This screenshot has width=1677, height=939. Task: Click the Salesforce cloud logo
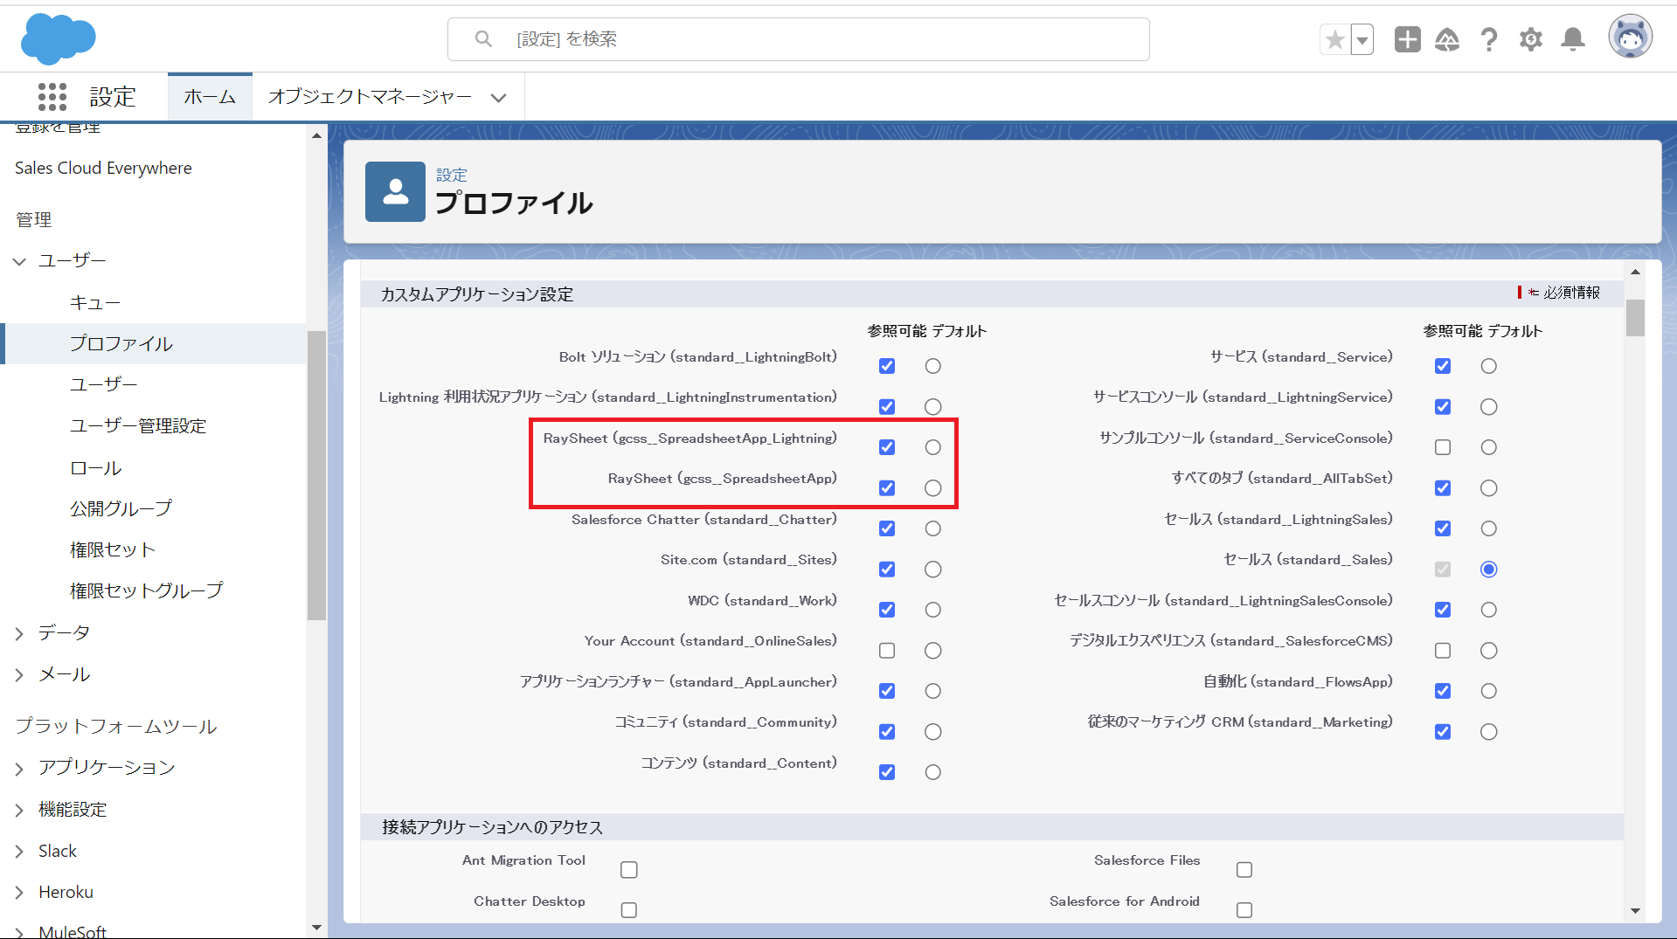tap(58, 39)
